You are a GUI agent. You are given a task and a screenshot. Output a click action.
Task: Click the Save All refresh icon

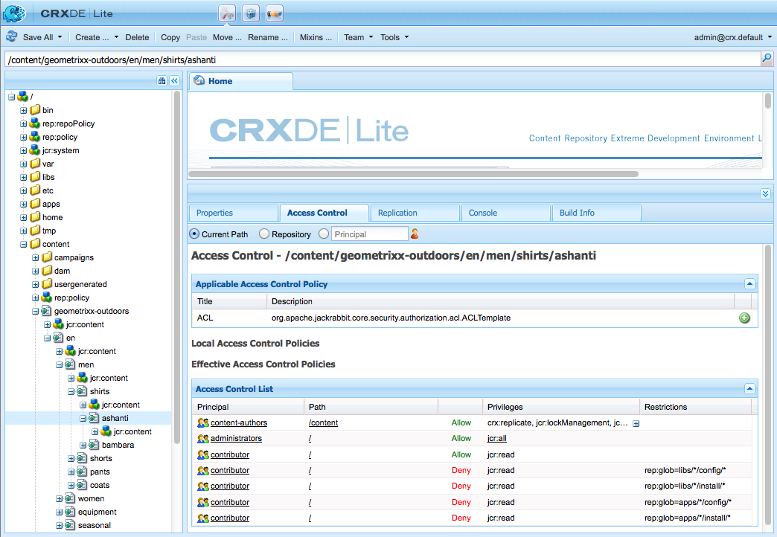click(x=11, y=36)
